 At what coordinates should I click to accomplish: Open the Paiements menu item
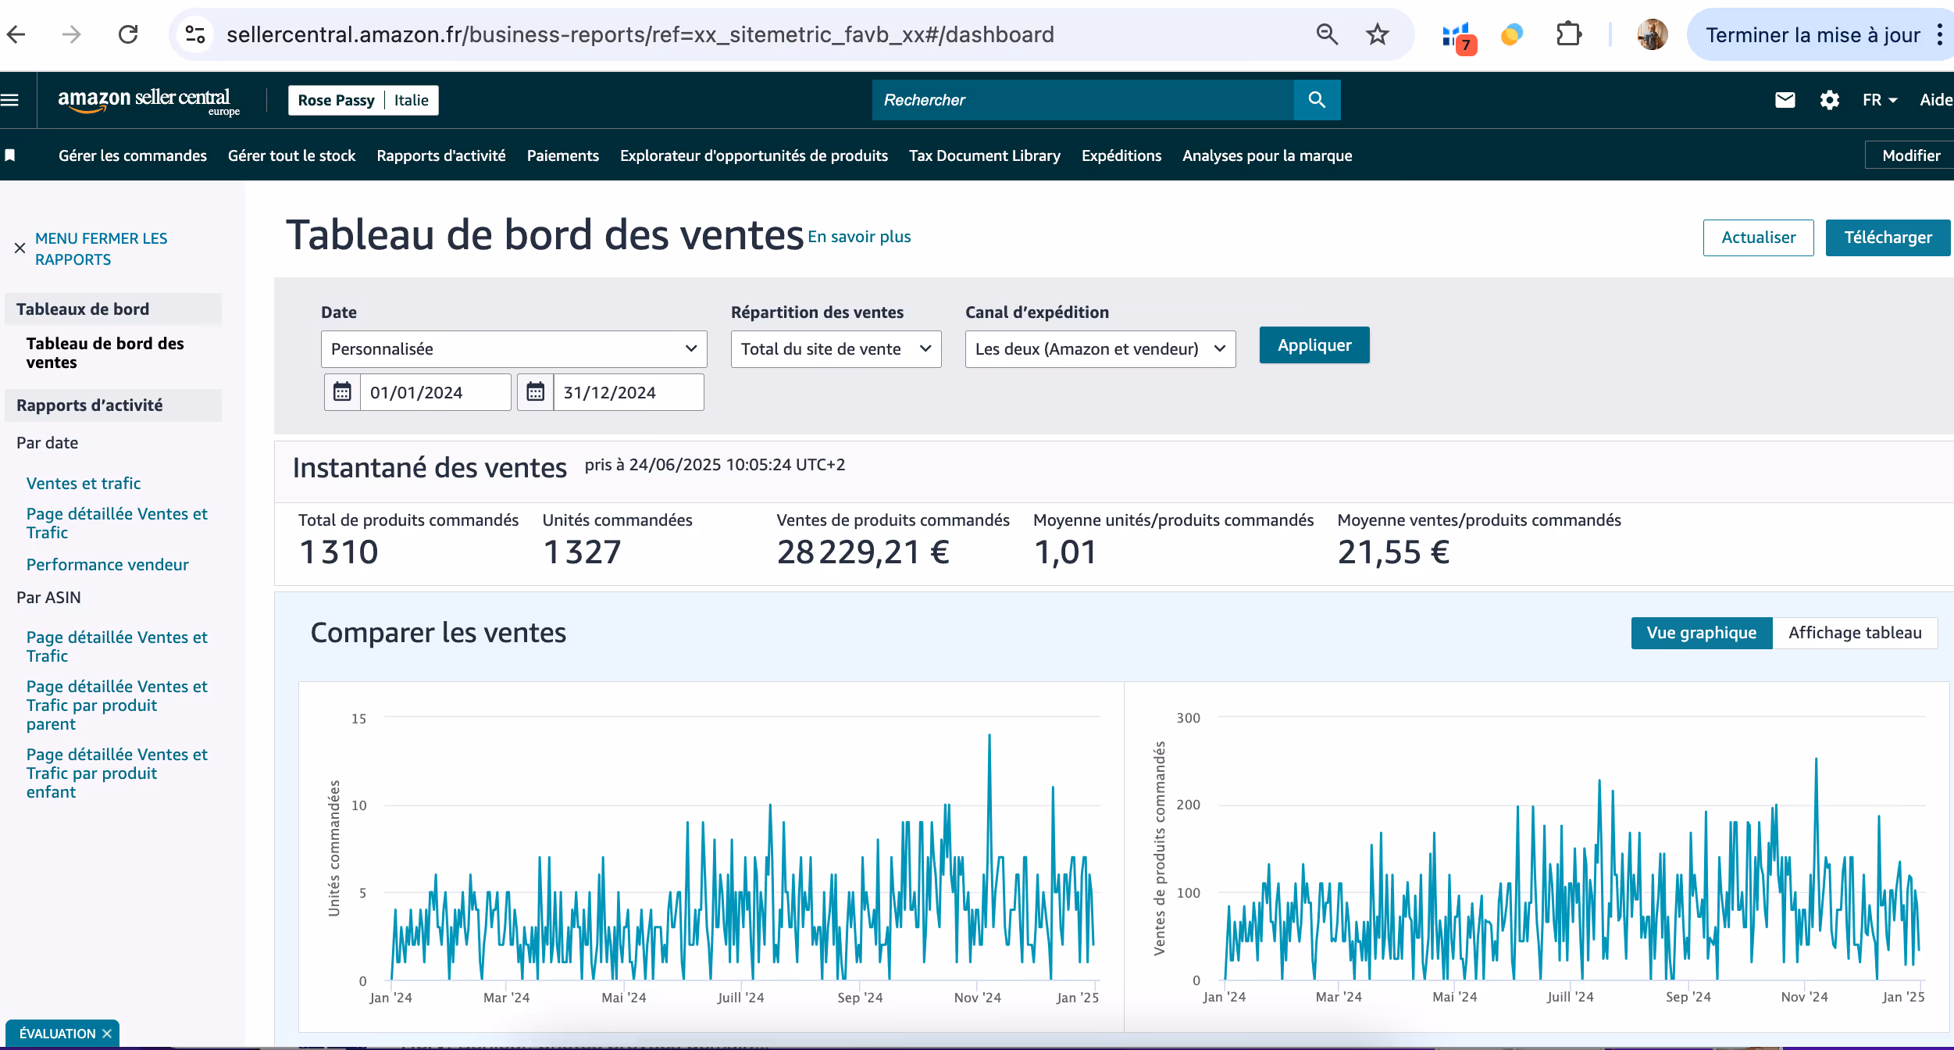[562, 155]
